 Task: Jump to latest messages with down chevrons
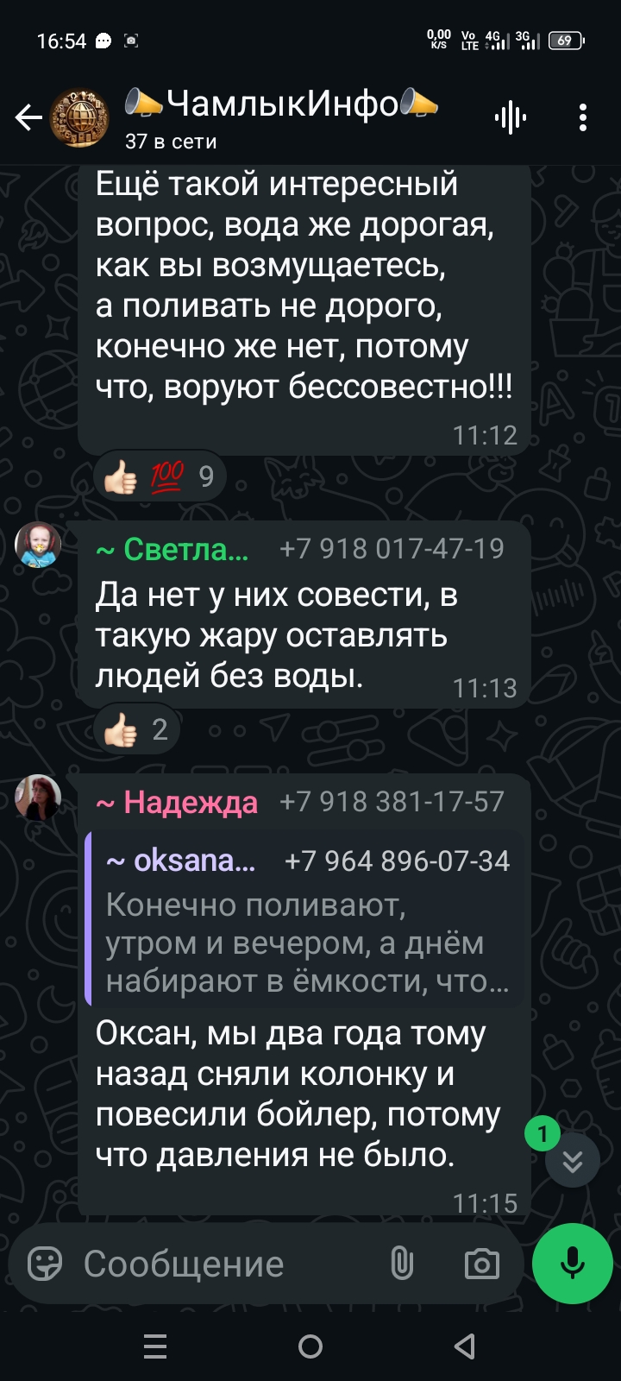pyautogui.click(x=573, y=1161)
